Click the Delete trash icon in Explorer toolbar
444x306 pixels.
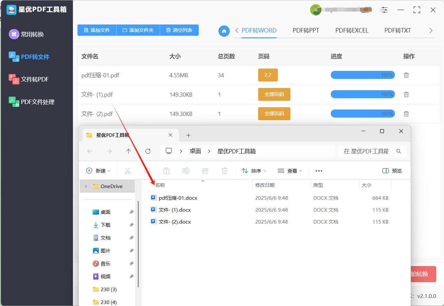click(x=225, y=171)
